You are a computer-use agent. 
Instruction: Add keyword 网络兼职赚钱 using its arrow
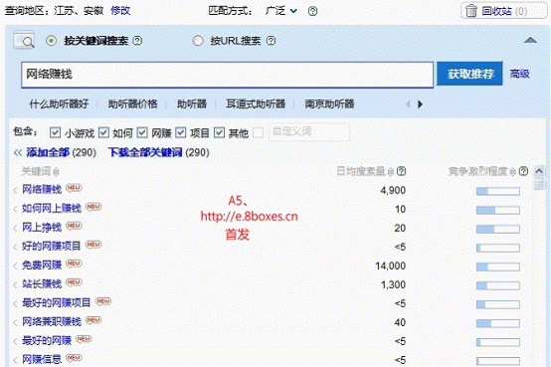[15, 322]
